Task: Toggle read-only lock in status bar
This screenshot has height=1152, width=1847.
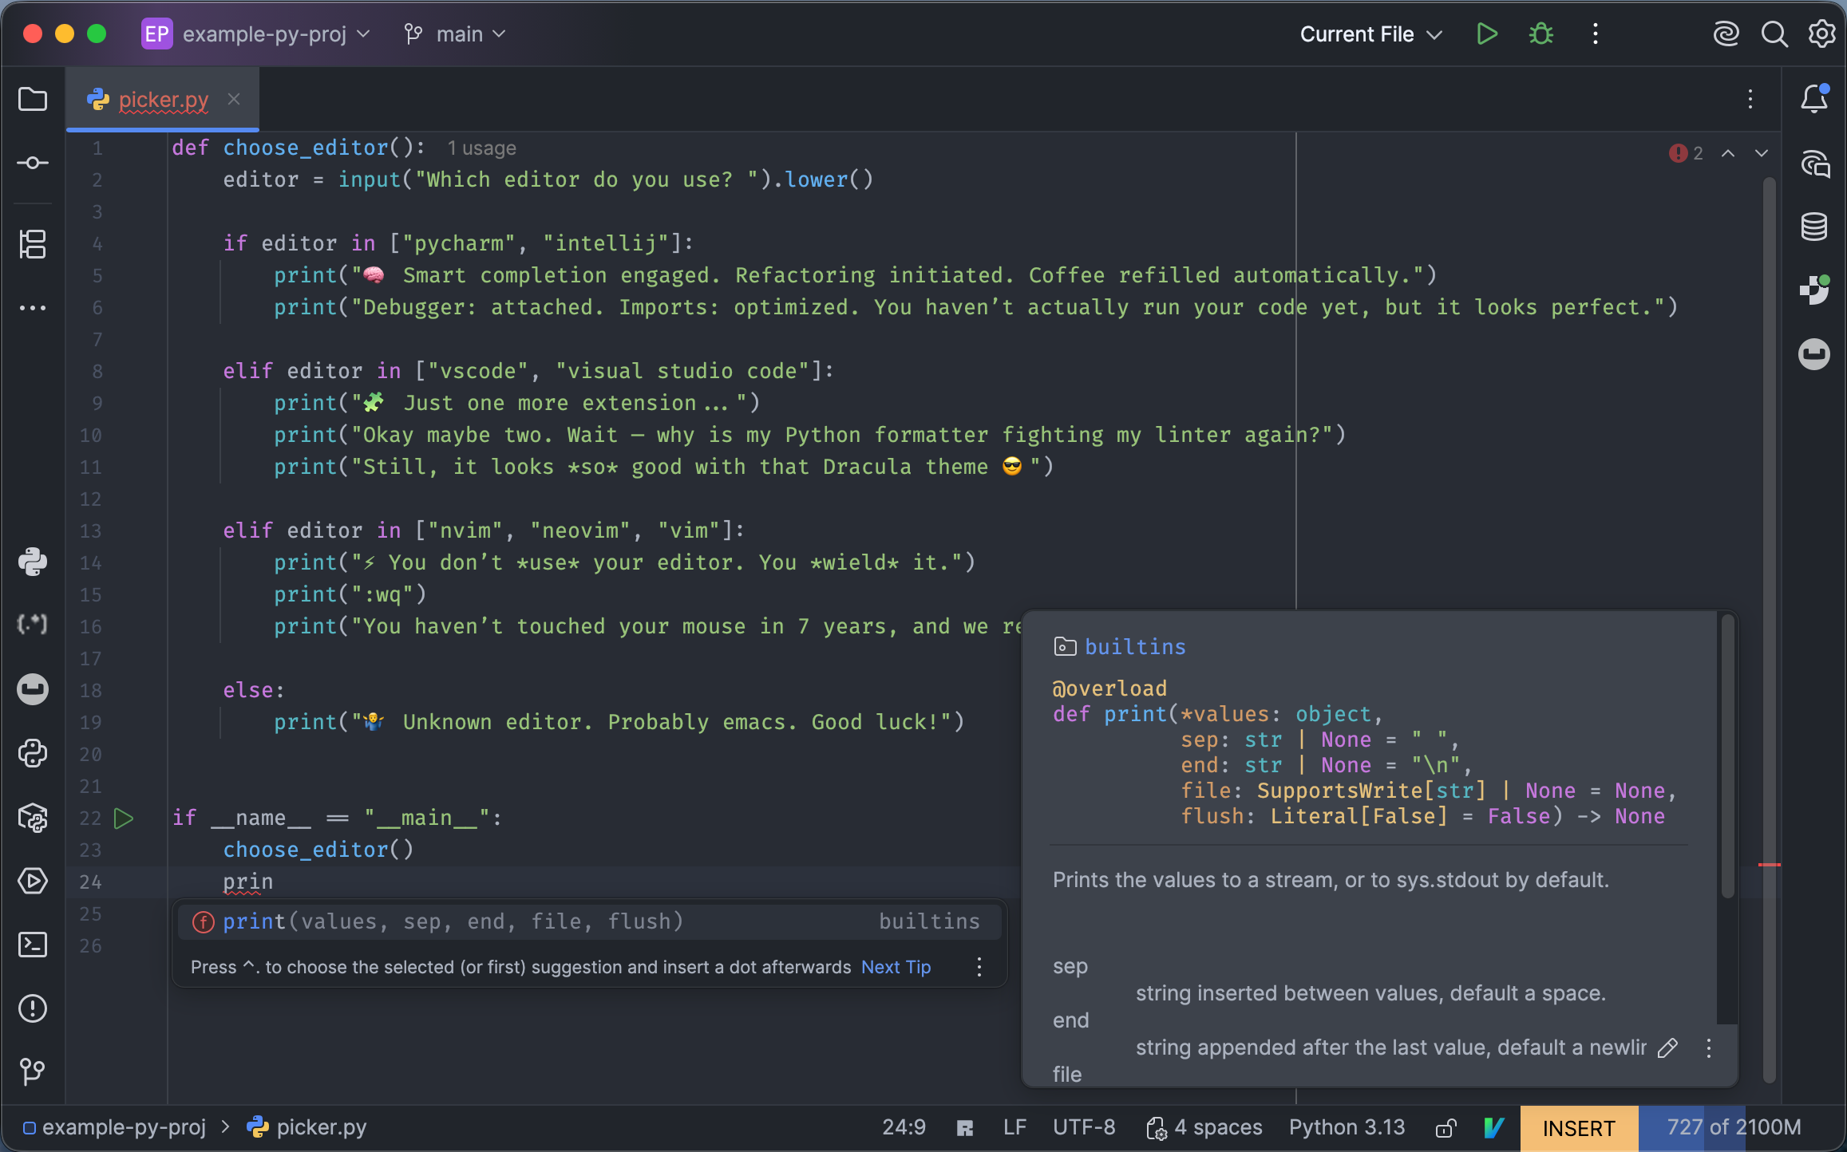Action: pyautogui.click(x=1446, y=1128)
